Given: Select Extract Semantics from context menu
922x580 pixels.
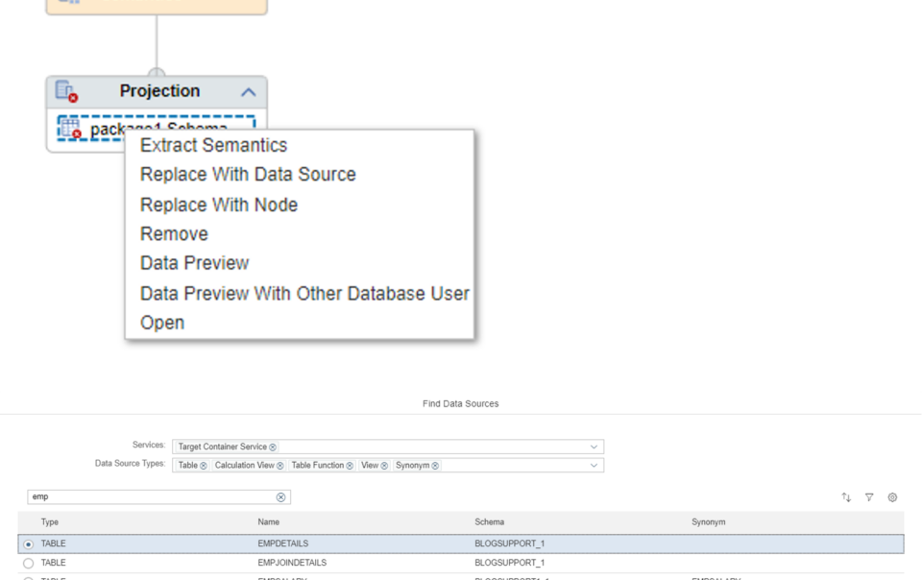Looking at the screenshot, I should [x=213, y=146].
